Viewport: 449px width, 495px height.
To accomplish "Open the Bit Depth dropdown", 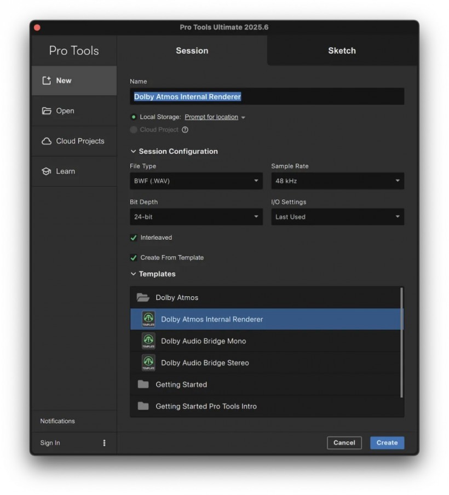I will (196, 217).
